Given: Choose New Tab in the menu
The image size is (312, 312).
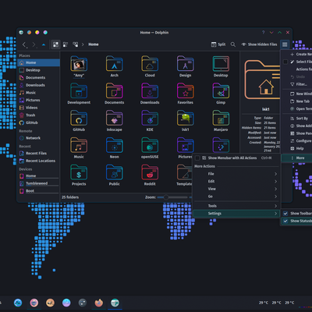Looking at the screenshot, I should [296, 101].
